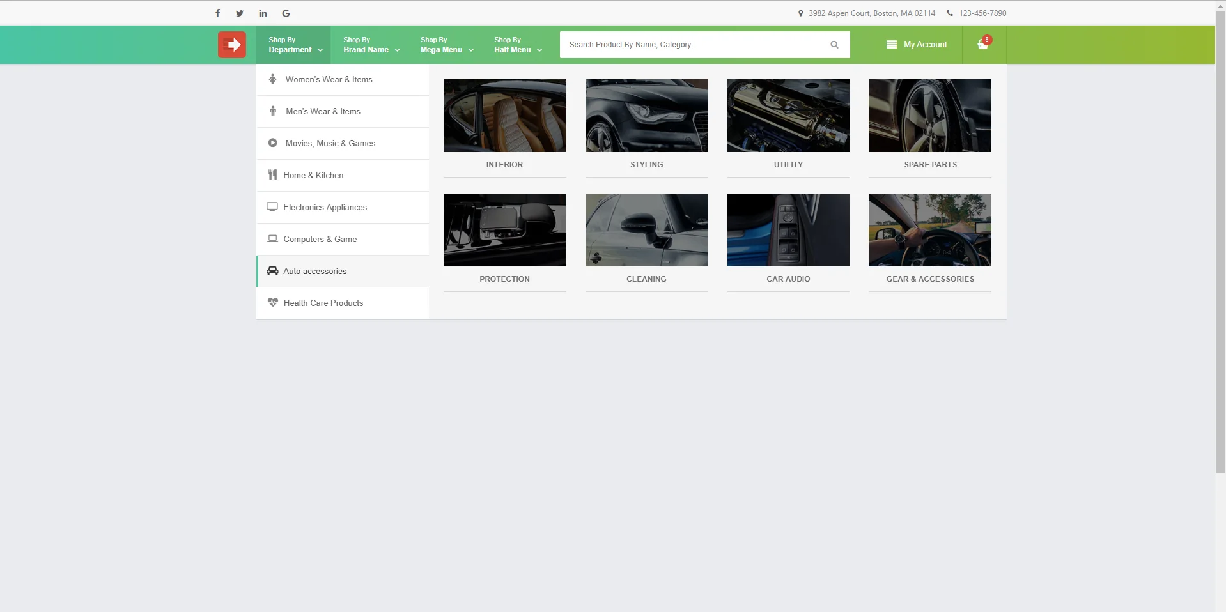Expand the Shop By Half Menu dropdown
Viewport: 1226px width, 612px height.
[518, 45]
